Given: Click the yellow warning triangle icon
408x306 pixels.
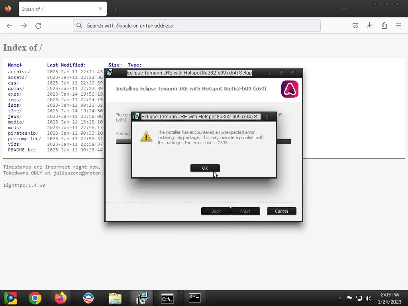Looking at the screenshot, I should click(x=146, y=136).
